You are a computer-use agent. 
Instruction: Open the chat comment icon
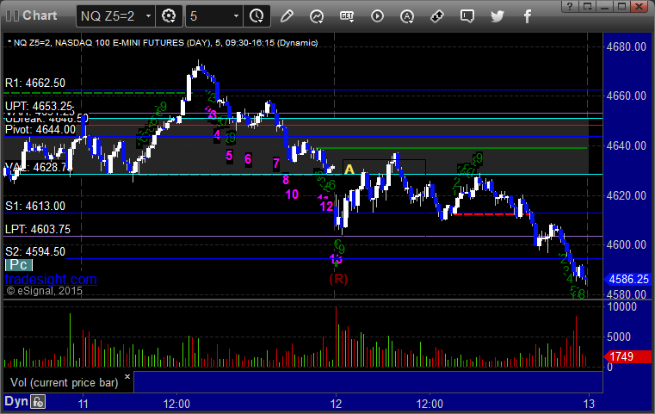[x=467, y=16]
